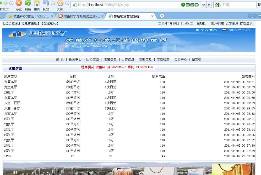Close the QQ家园 browser tab

[x=52, y=16]
